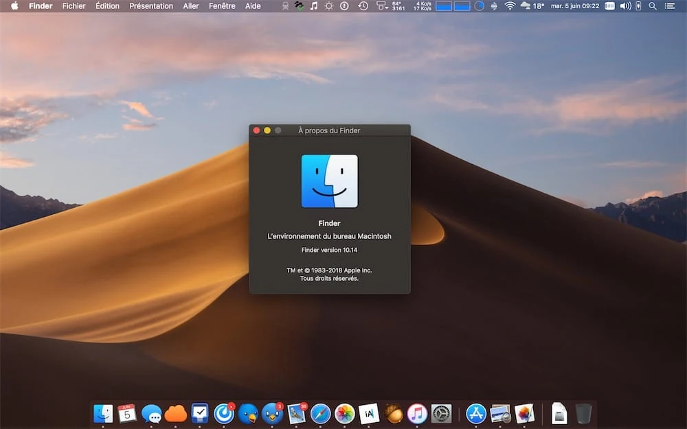
Task: Open the Time Machine menu bar icon
Action: [363, 6]
